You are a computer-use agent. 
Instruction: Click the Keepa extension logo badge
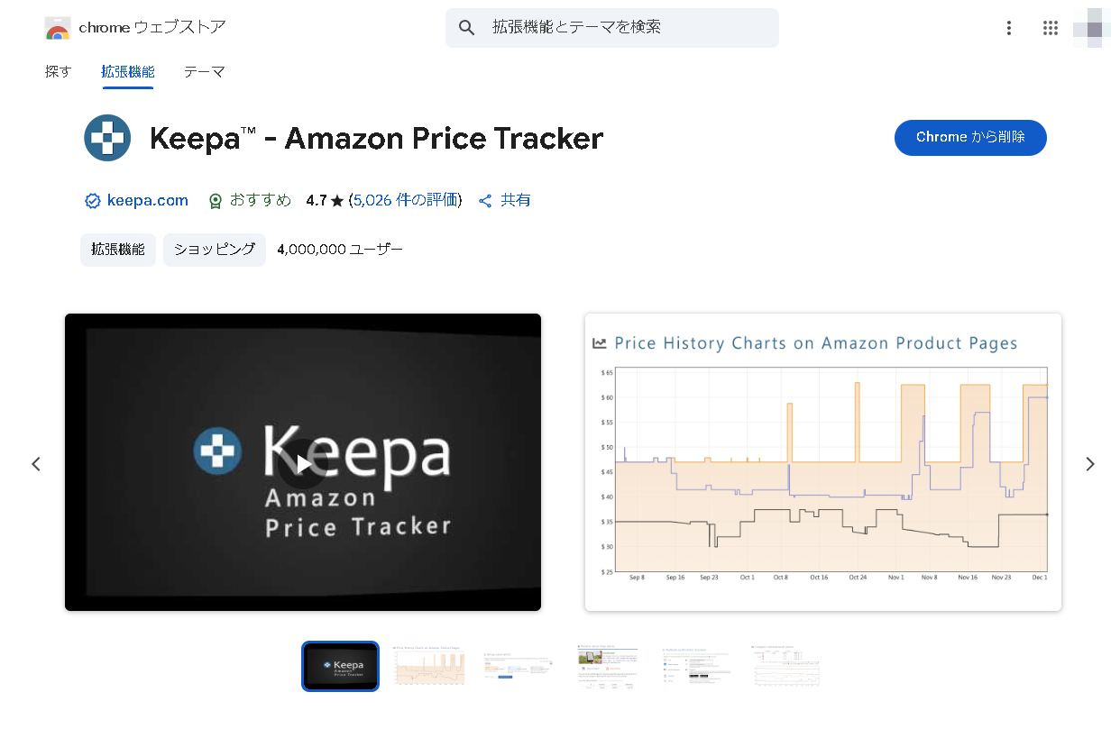click(107, 138)
